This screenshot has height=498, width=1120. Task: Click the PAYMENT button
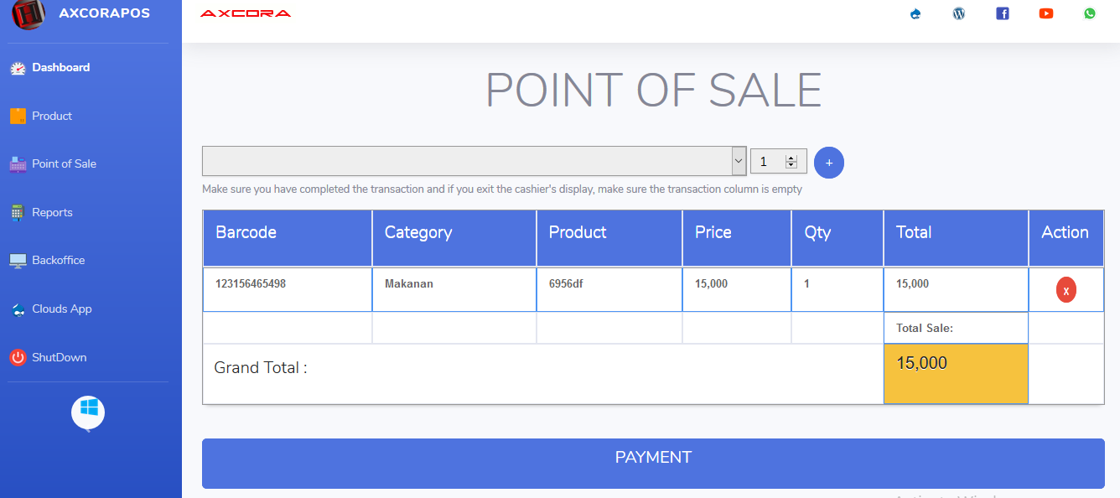coord(653,458)
